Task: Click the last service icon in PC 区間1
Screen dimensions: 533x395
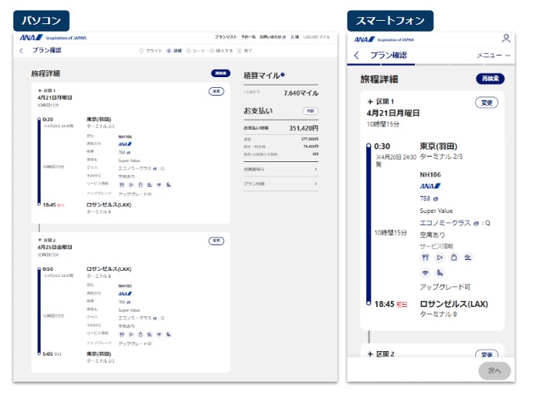Action: [x=168, y=185]
